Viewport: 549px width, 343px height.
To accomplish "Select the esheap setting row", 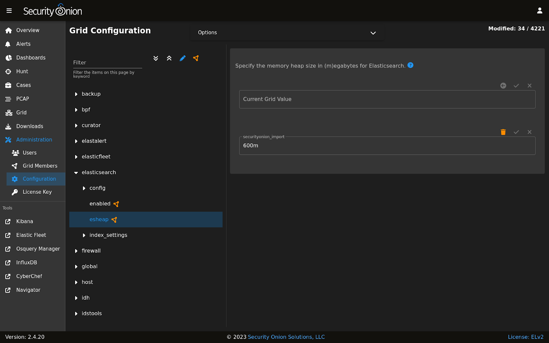I will pyautogui.click(x=146, y=220).
